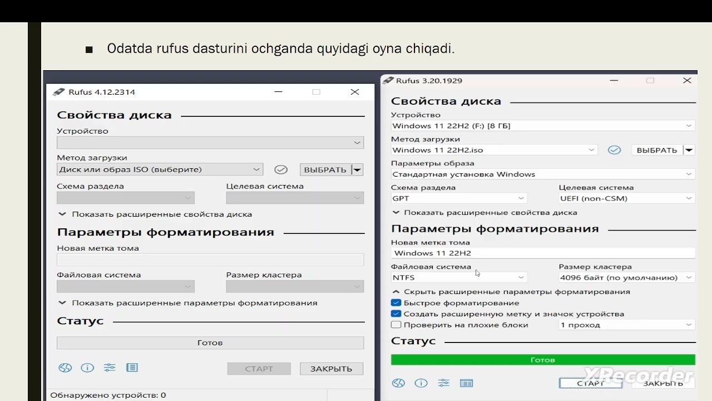Click the Параметры форматирования heading in Rufus 4.12
This screenshot has width=712, height=401.
click(x=166, y=232)
